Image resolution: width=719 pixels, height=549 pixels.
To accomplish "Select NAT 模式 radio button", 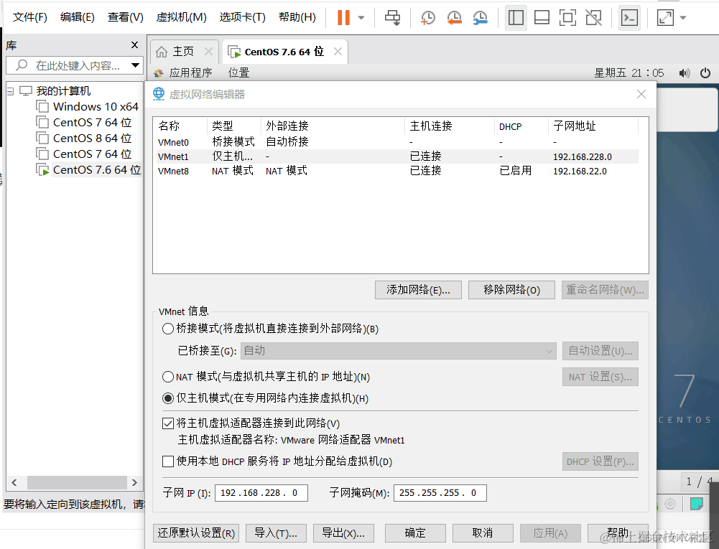I will point(168,377).
